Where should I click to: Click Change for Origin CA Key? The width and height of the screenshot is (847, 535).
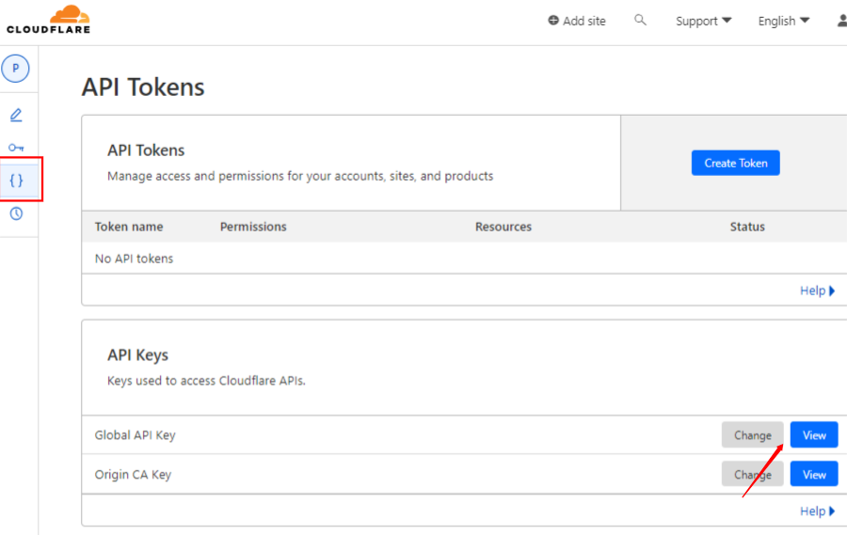pyautogui.click(x=753, y=474)
